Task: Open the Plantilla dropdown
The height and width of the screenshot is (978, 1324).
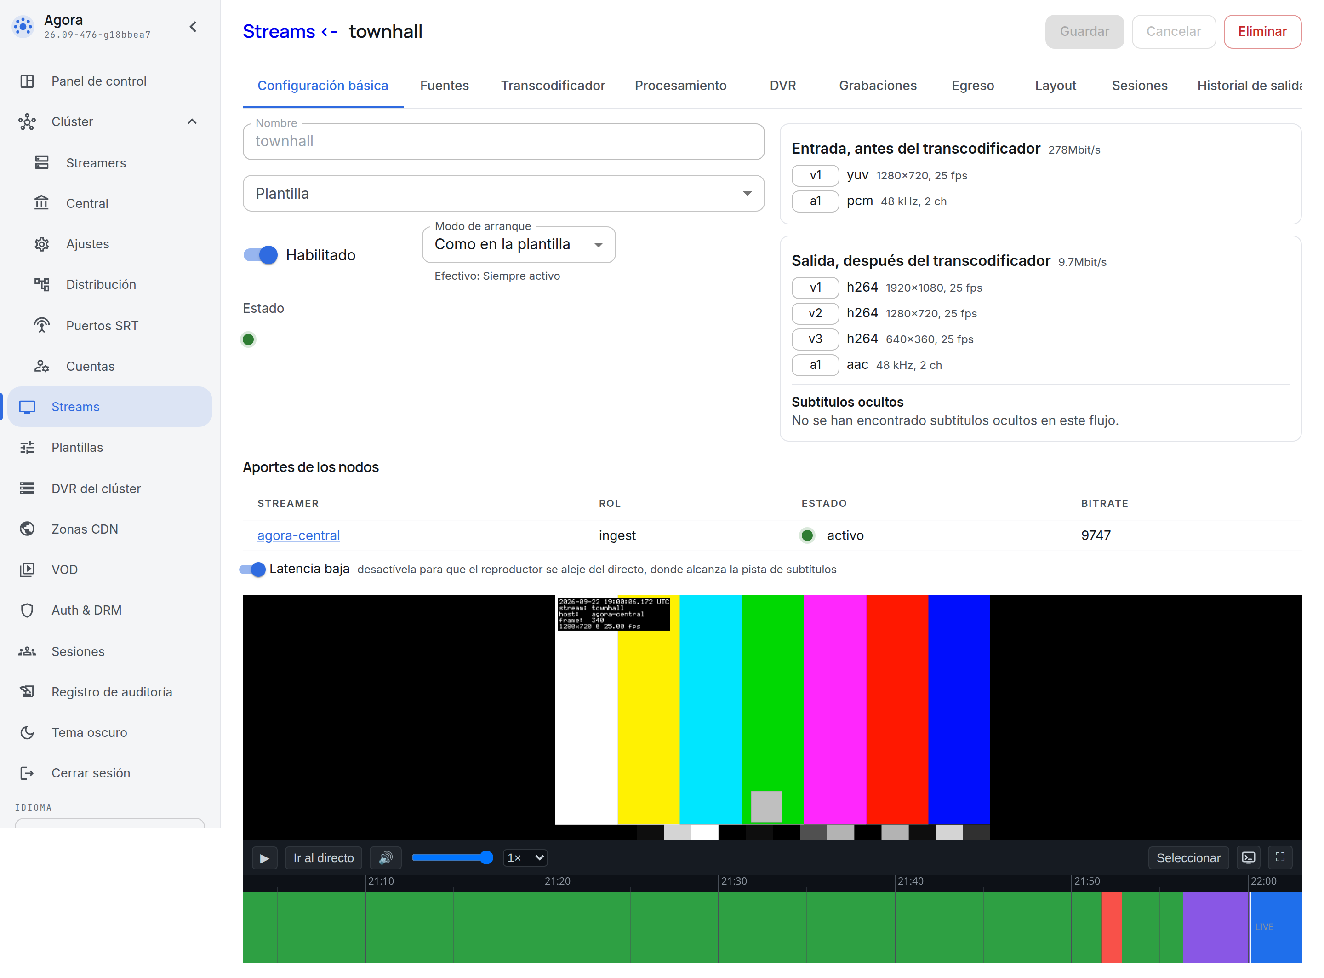Action: 503,194
